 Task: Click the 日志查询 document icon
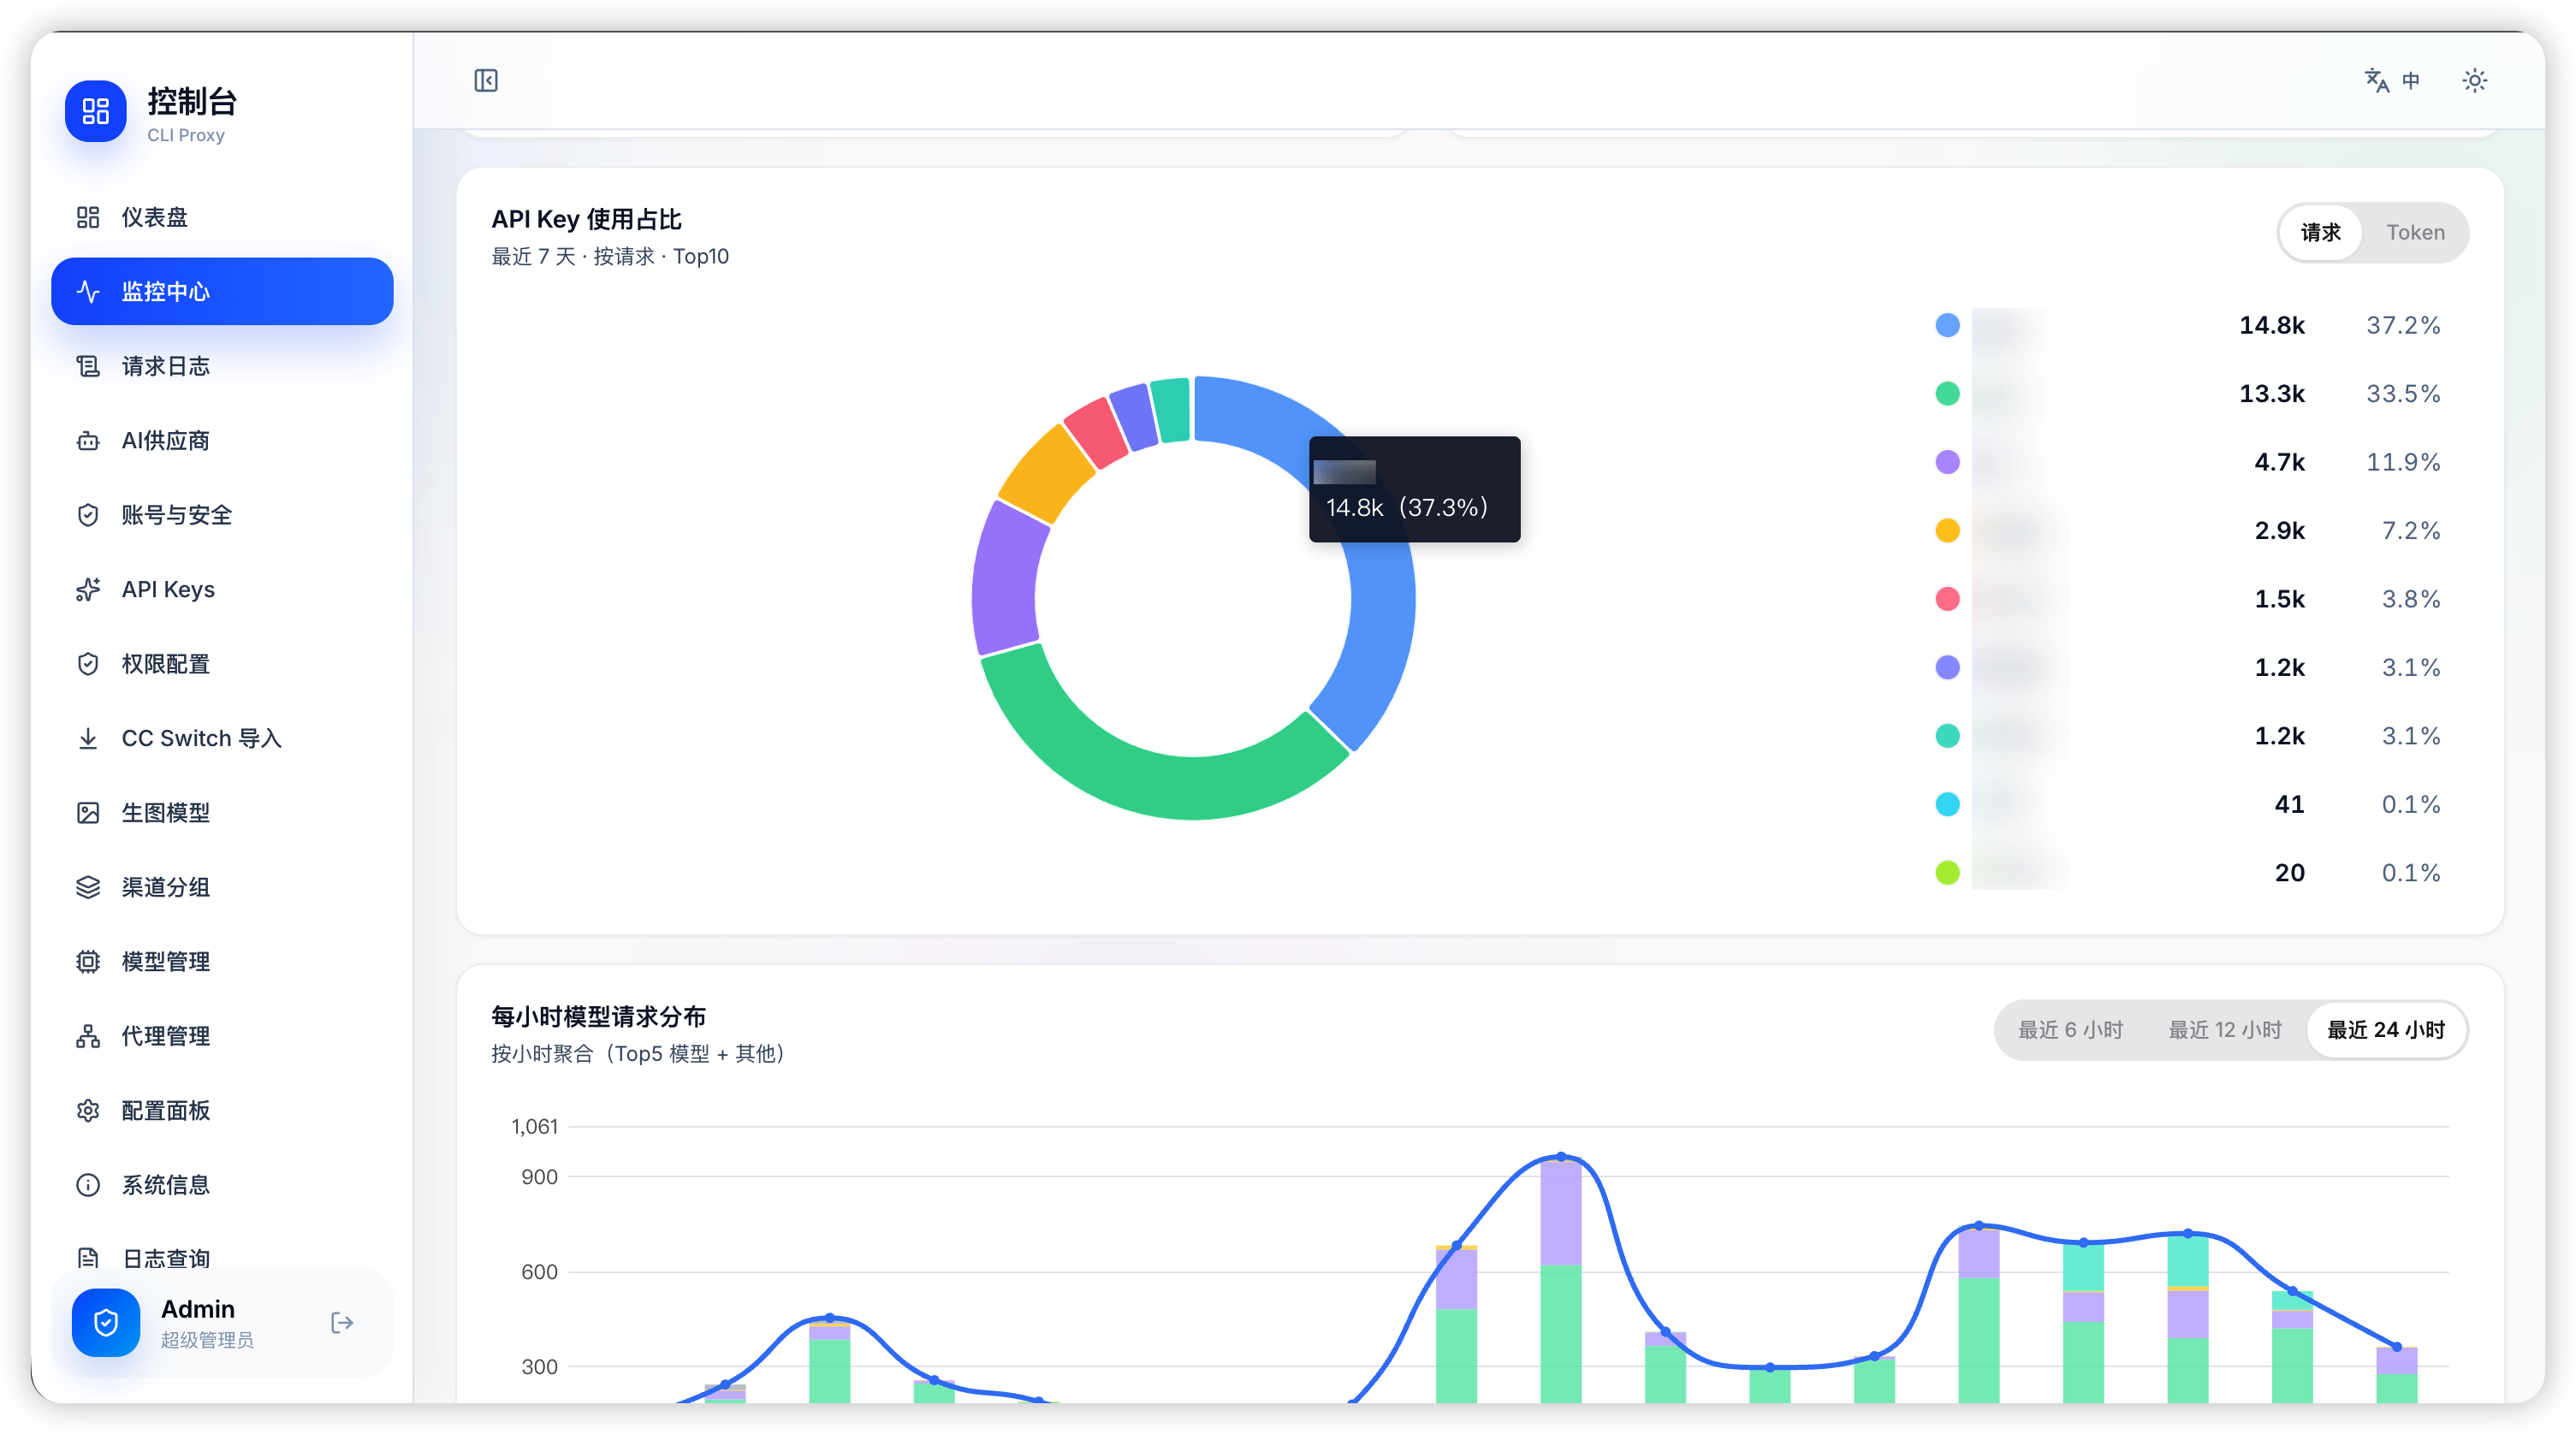click(x=88, y=1258)
